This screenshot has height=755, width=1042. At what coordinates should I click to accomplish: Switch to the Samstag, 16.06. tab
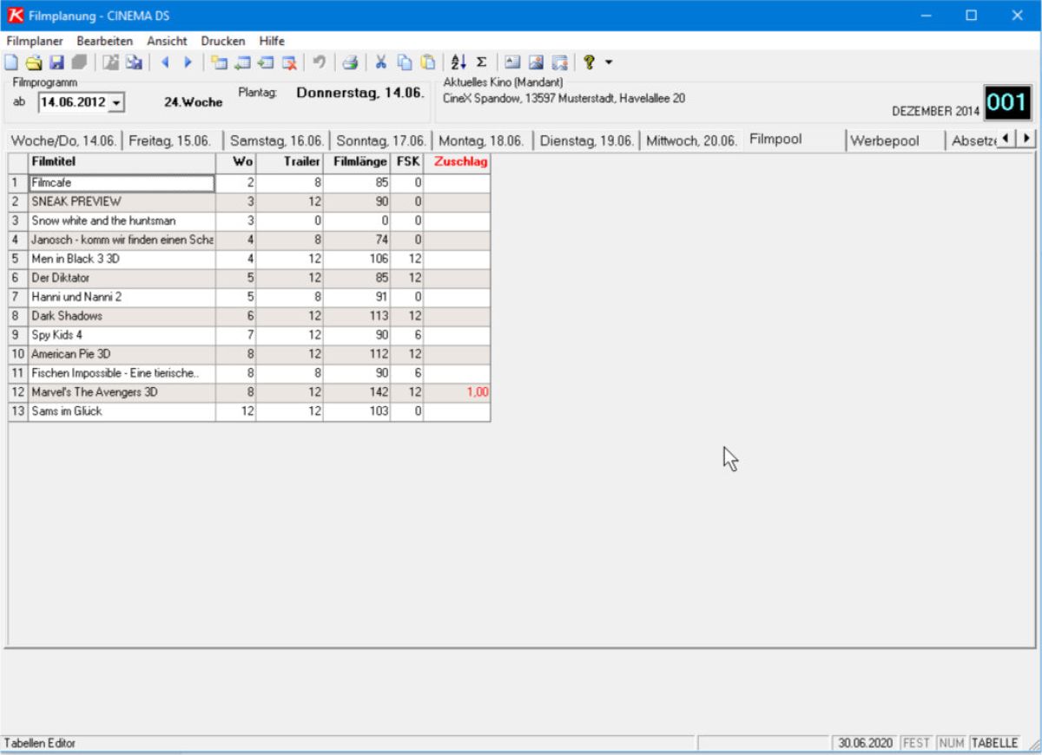coord(276,141)
